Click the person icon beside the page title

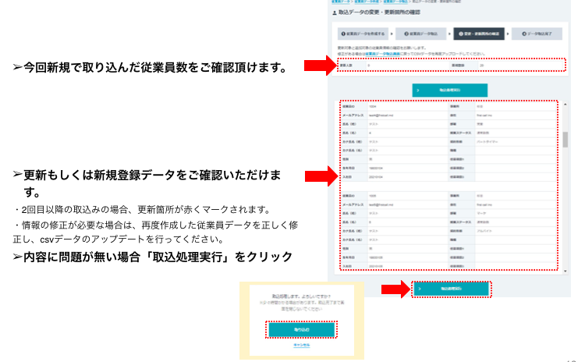tap(335, 12)
